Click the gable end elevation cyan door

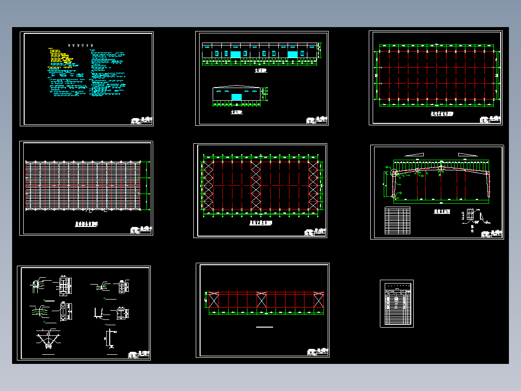coord(237,97)
